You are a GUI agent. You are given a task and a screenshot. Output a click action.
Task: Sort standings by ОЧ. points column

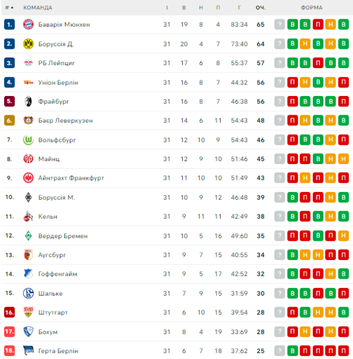coord(260,8)
